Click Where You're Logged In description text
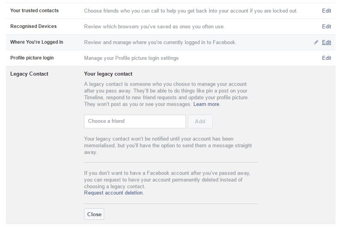Screen dimensions: 343x228 [x=160, y=42]
